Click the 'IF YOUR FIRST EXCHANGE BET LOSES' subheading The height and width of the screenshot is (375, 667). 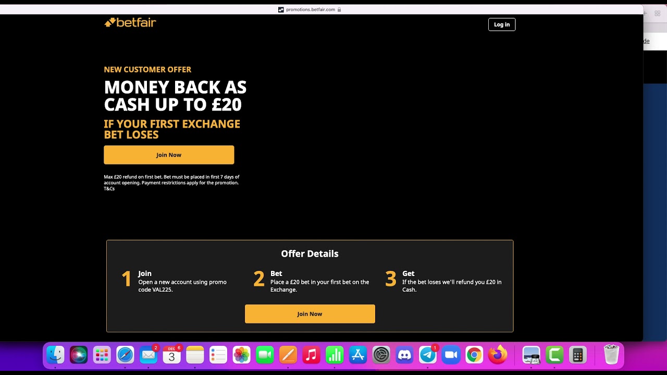172,129
